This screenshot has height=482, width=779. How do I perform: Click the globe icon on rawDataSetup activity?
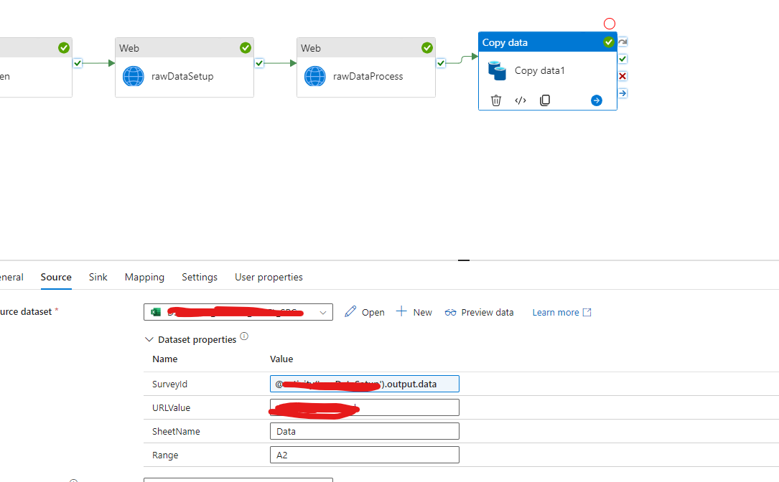(x=133, y=76)
